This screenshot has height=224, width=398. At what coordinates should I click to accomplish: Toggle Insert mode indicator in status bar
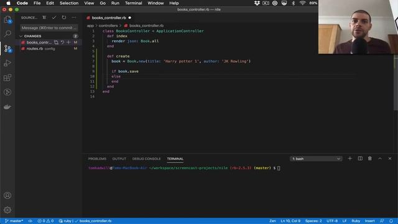(370, 221)
